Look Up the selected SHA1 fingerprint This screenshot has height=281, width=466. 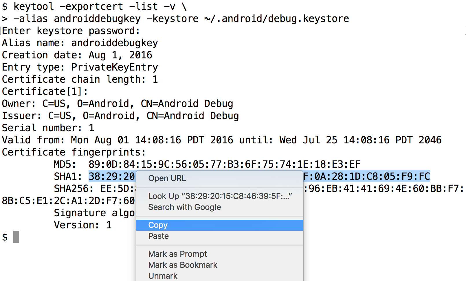click(220, 196)
